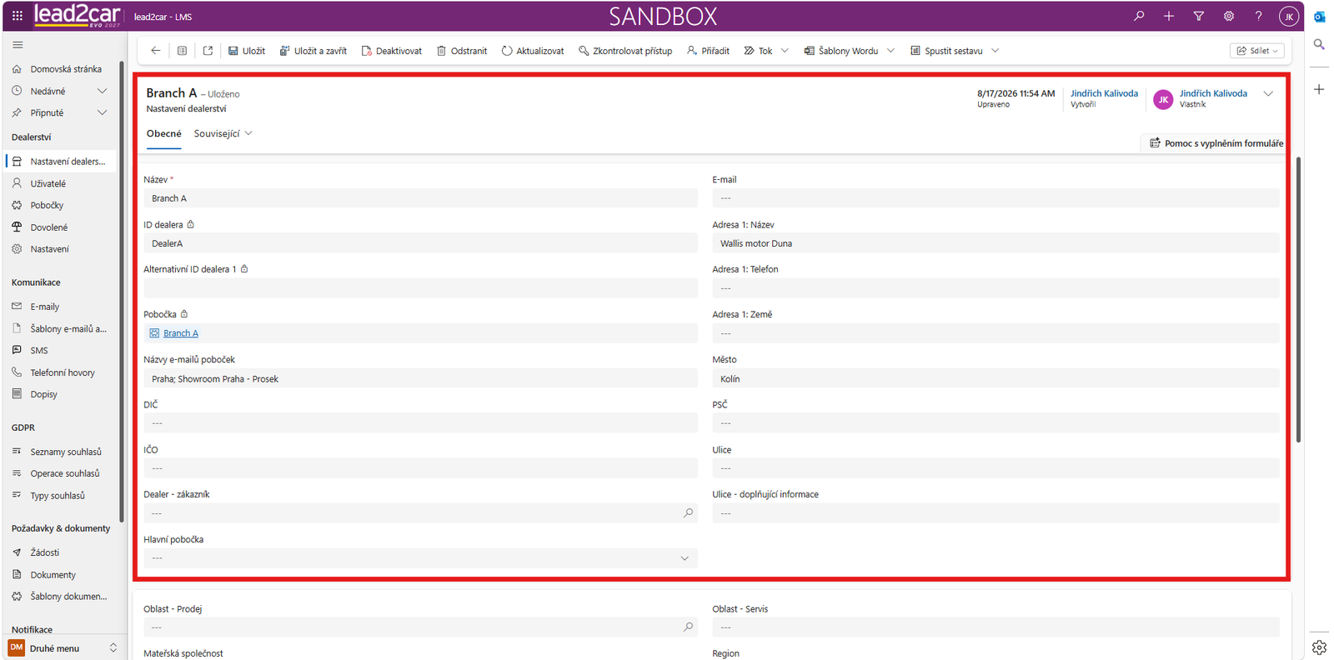Viewport: 1334px width, 660px height.
Task: Toggle the hamburger navigation menu
Action: coord(18,45)
